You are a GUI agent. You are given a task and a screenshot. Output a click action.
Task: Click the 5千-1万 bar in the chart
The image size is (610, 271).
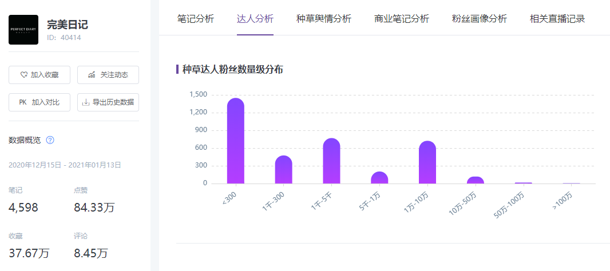[x=379, y=178]
